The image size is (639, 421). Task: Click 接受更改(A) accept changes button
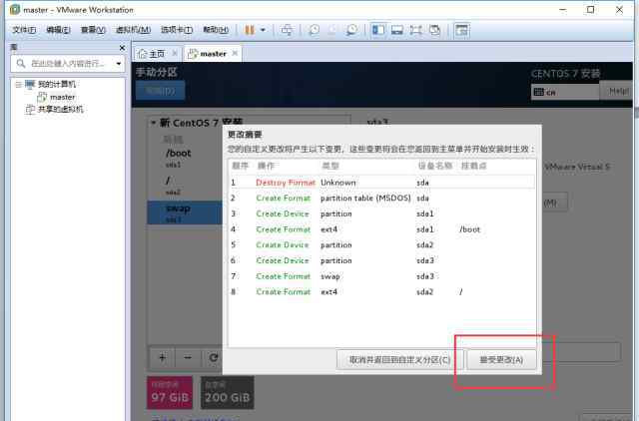[x=501, y=359]
